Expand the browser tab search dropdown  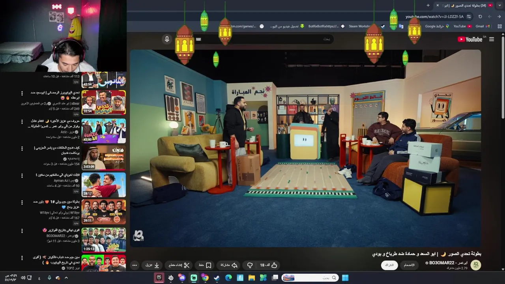(499, 5)
